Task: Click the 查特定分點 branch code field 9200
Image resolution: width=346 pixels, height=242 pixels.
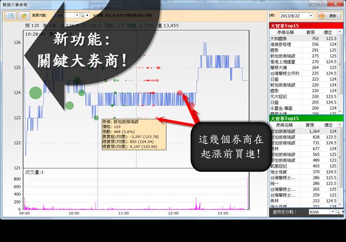Action: (319, 212)
